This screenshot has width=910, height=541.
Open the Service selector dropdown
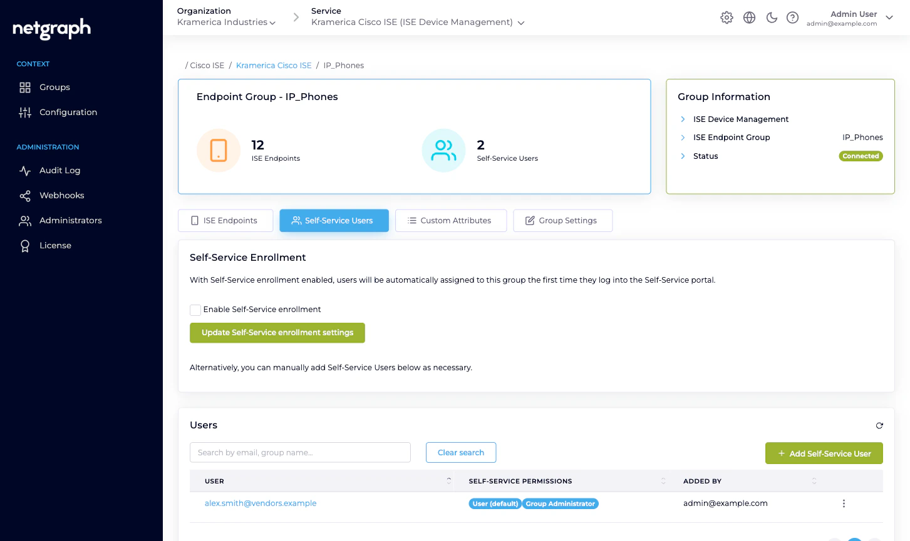[x=521, y=21]
